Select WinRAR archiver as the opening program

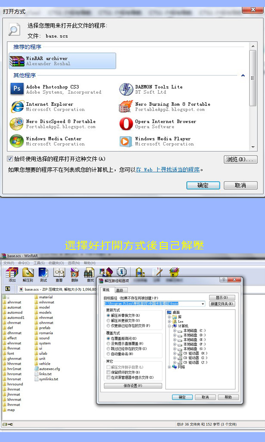pos(62,60)
